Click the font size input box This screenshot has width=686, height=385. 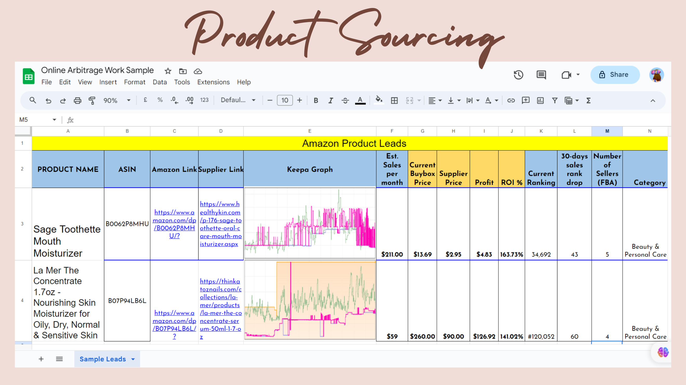tap(285, 100)
